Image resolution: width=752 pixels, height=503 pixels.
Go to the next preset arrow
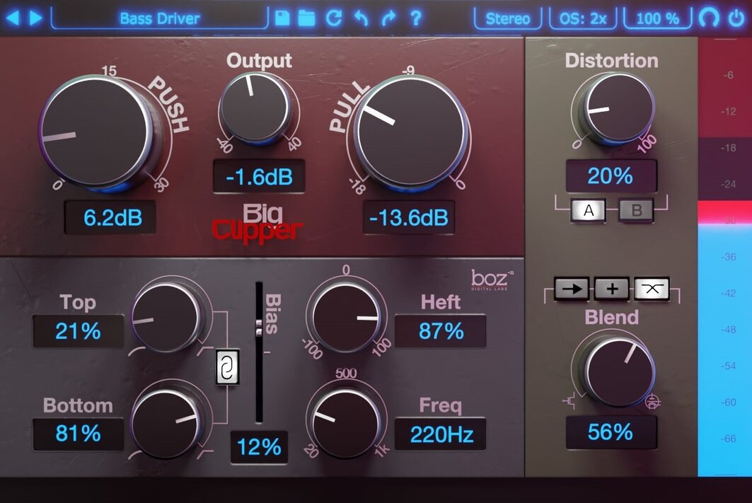click(35, 18)
